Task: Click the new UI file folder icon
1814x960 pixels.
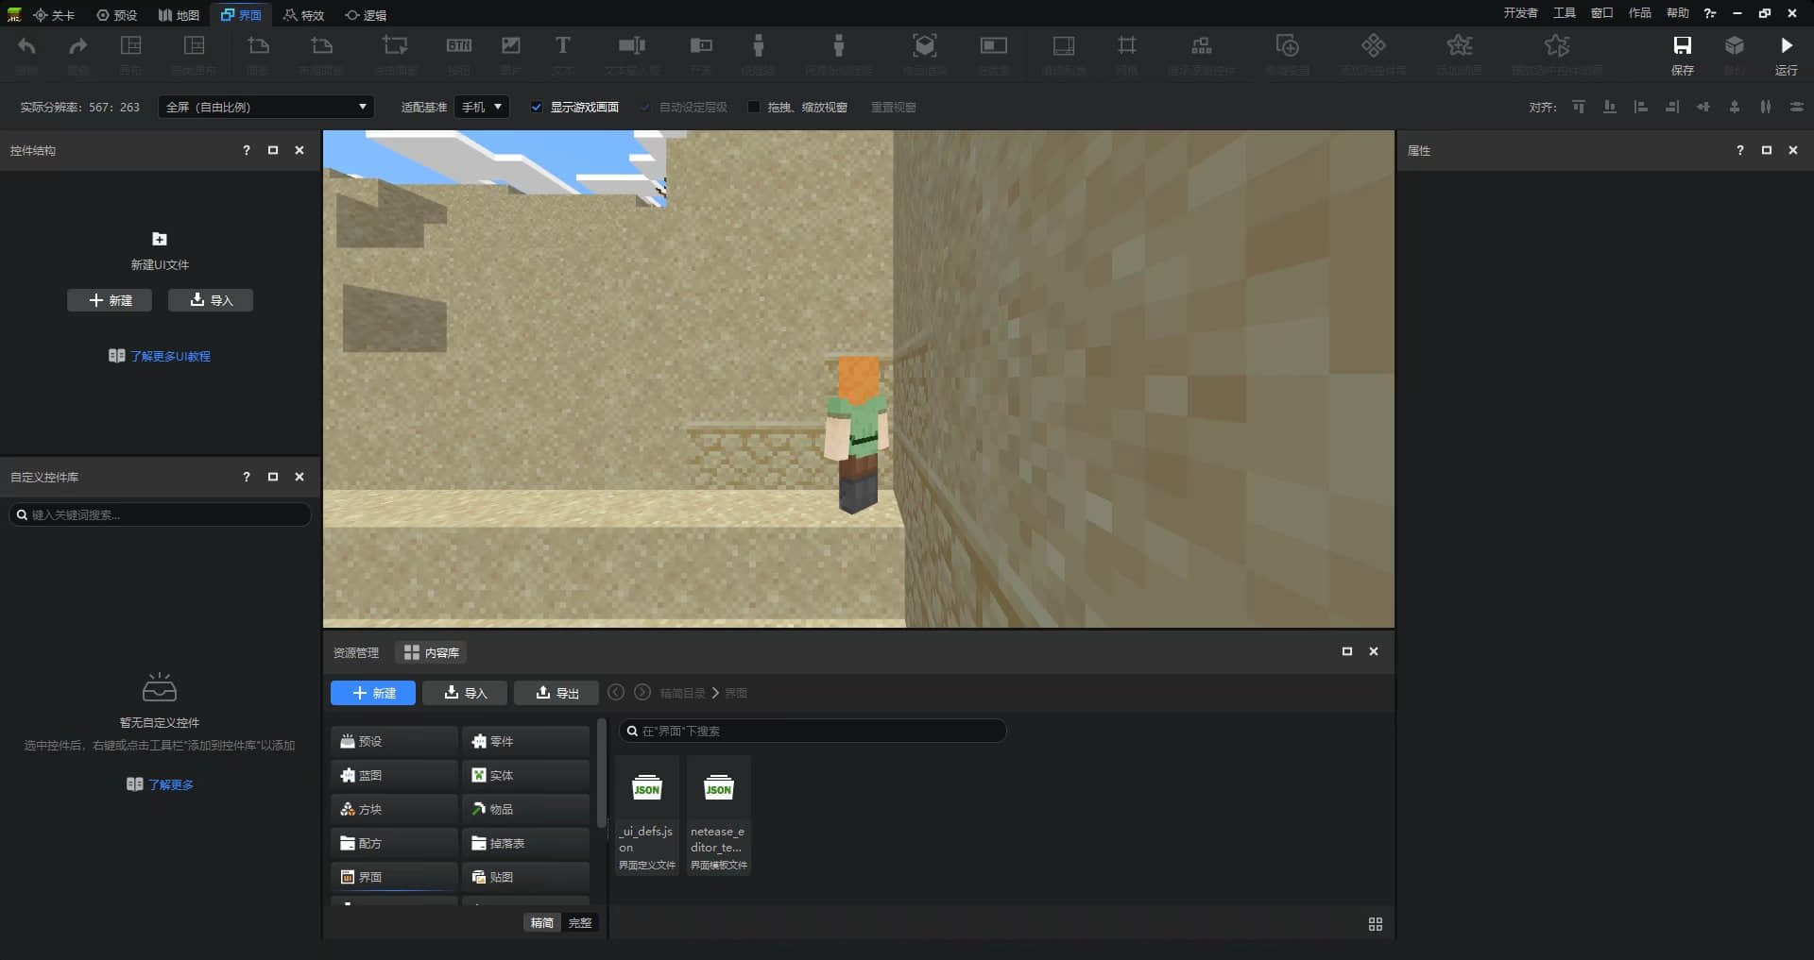Action: (160, 239)
